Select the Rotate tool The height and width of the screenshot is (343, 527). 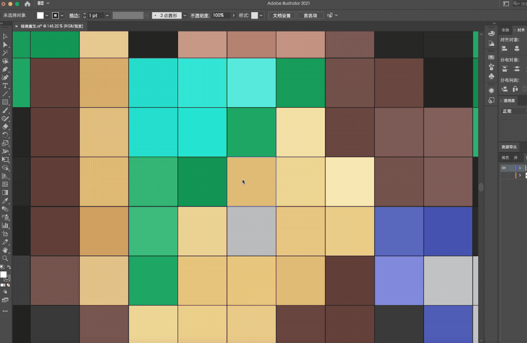(5, 135)
